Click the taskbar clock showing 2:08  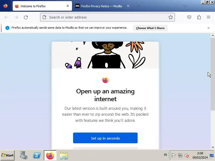200,155
